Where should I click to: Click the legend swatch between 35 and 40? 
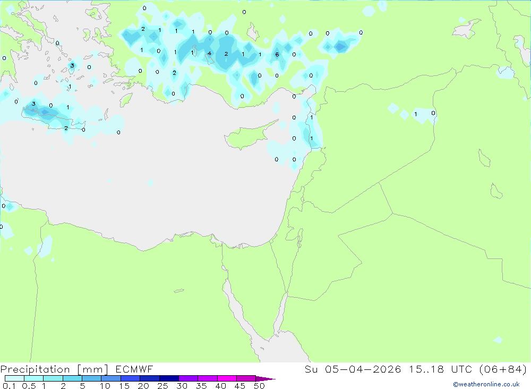click(x=208, y=378)
